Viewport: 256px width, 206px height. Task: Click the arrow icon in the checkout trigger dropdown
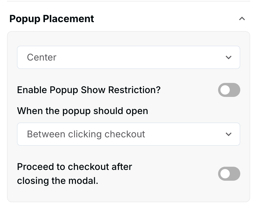tap(229, 134)
